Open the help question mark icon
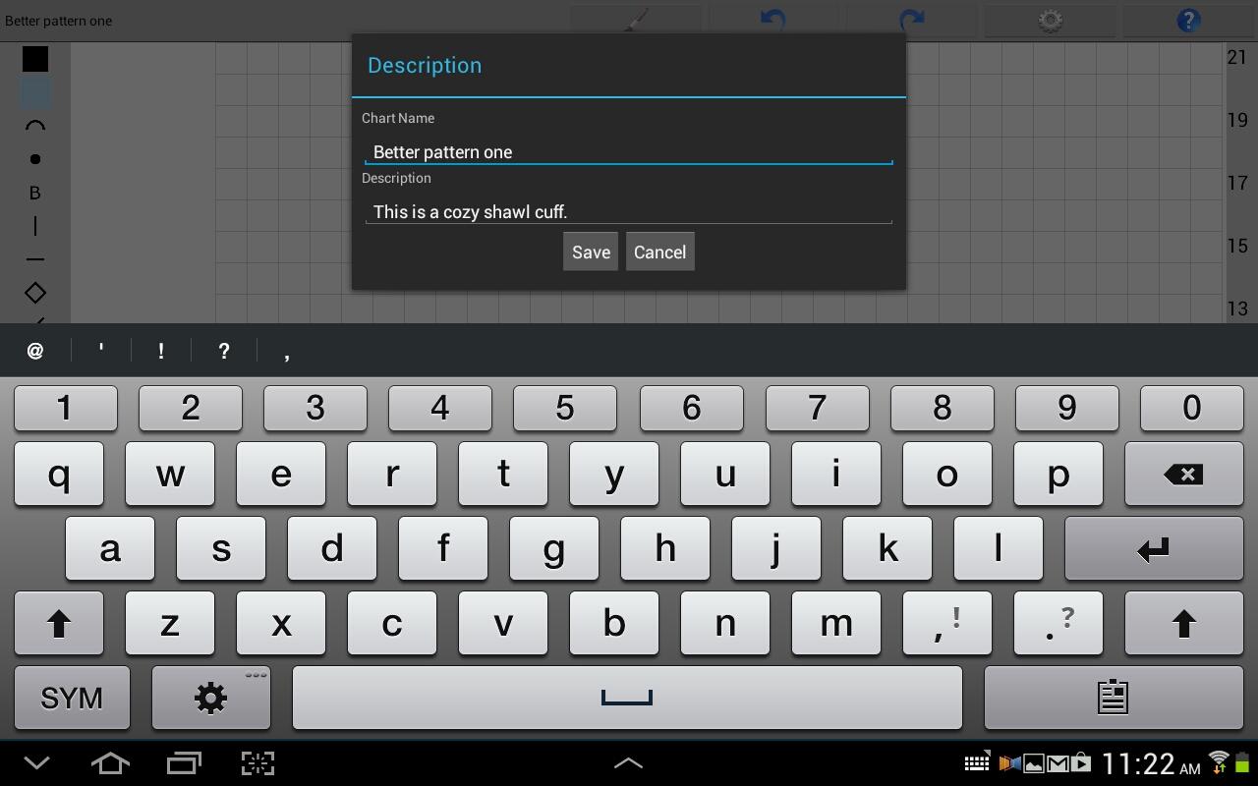The image size is (1258, 786). 1188,20
